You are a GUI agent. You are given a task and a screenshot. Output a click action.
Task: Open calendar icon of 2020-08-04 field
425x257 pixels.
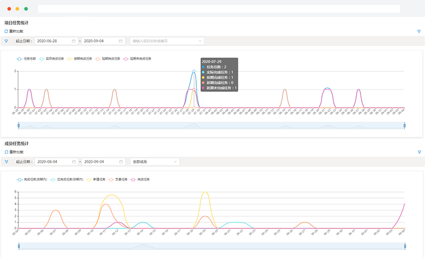click(x=74, y=162)
